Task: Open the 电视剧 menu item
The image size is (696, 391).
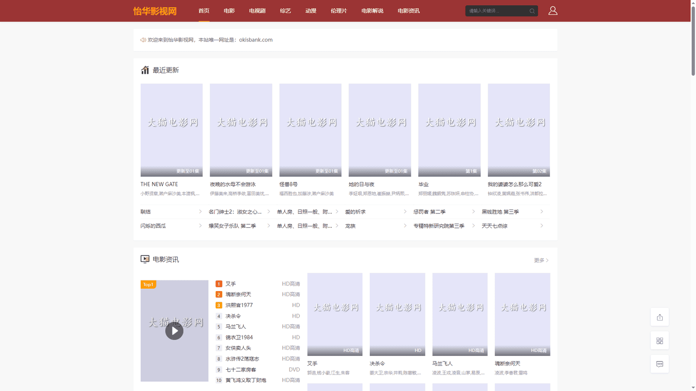Action: tap(257, 11)
